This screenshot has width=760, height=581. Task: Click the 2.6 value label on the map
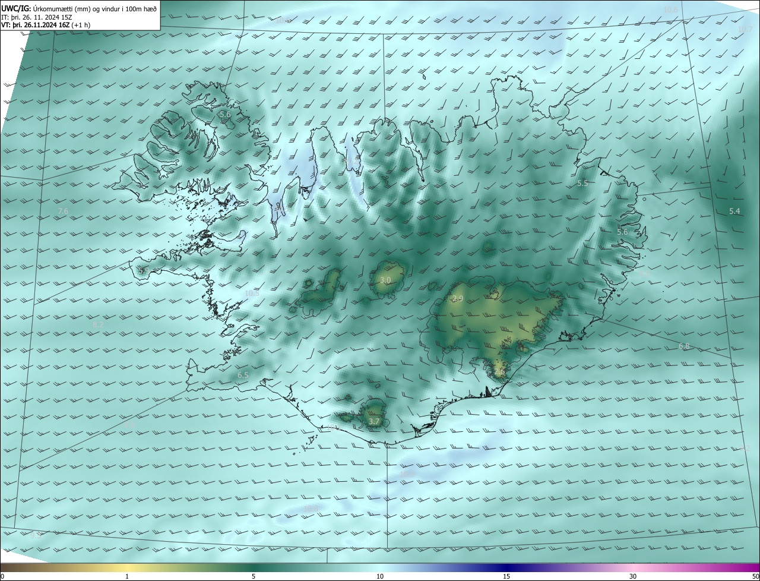point(499,372)
